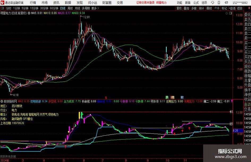
Task: Expand the 明星电力 chart settings dropdown arrow
Action: pos(29,13)
